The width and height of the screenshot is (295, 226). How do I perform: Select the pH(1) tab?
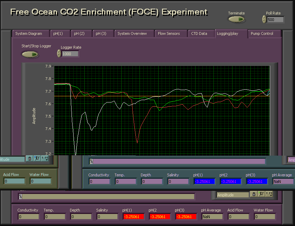[x=58, y=33]
